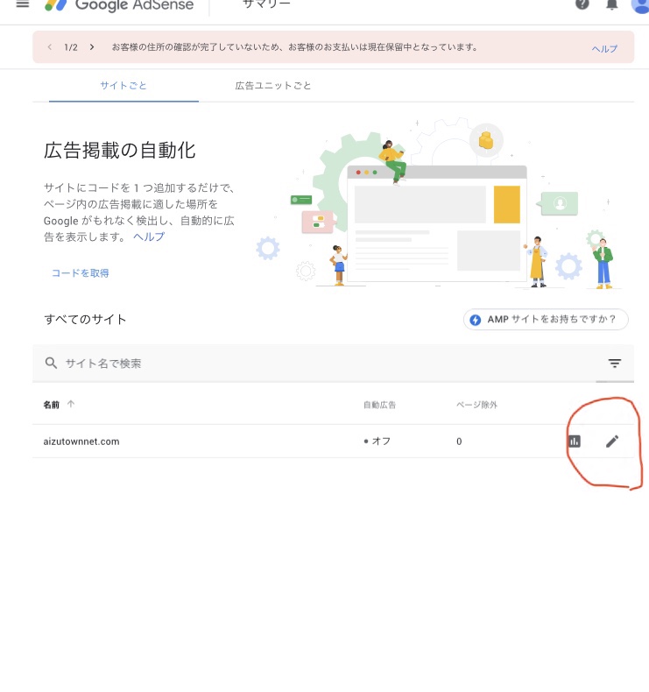Focus the サイト名で検索 search field
Image resolution: width=649 pixels, height=692 pixels.
333,364
